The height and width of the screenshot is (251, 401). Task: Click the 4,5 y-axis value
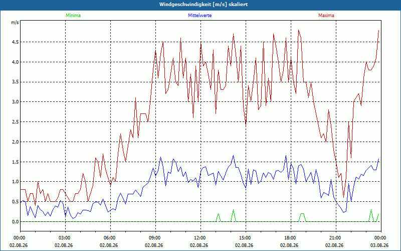(x=16, y=42)
